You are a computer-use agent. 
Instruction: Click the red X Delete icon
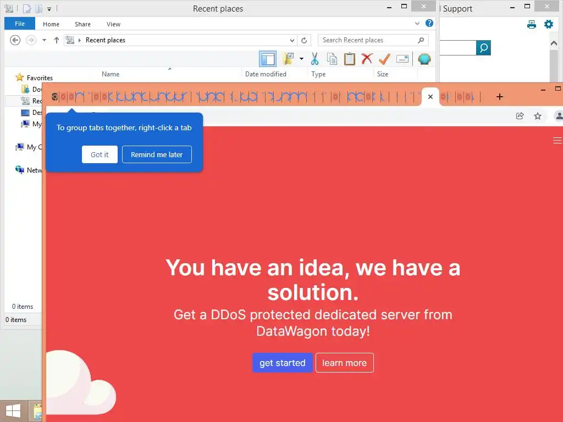pos(367,58)
